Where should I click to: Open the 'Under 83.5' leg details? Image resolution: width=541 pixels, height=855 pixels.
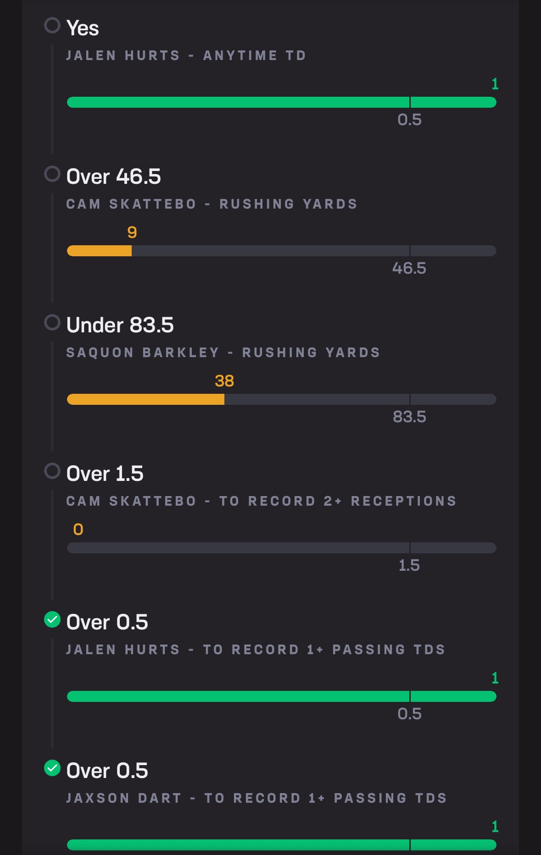click(x=120, y=325)
